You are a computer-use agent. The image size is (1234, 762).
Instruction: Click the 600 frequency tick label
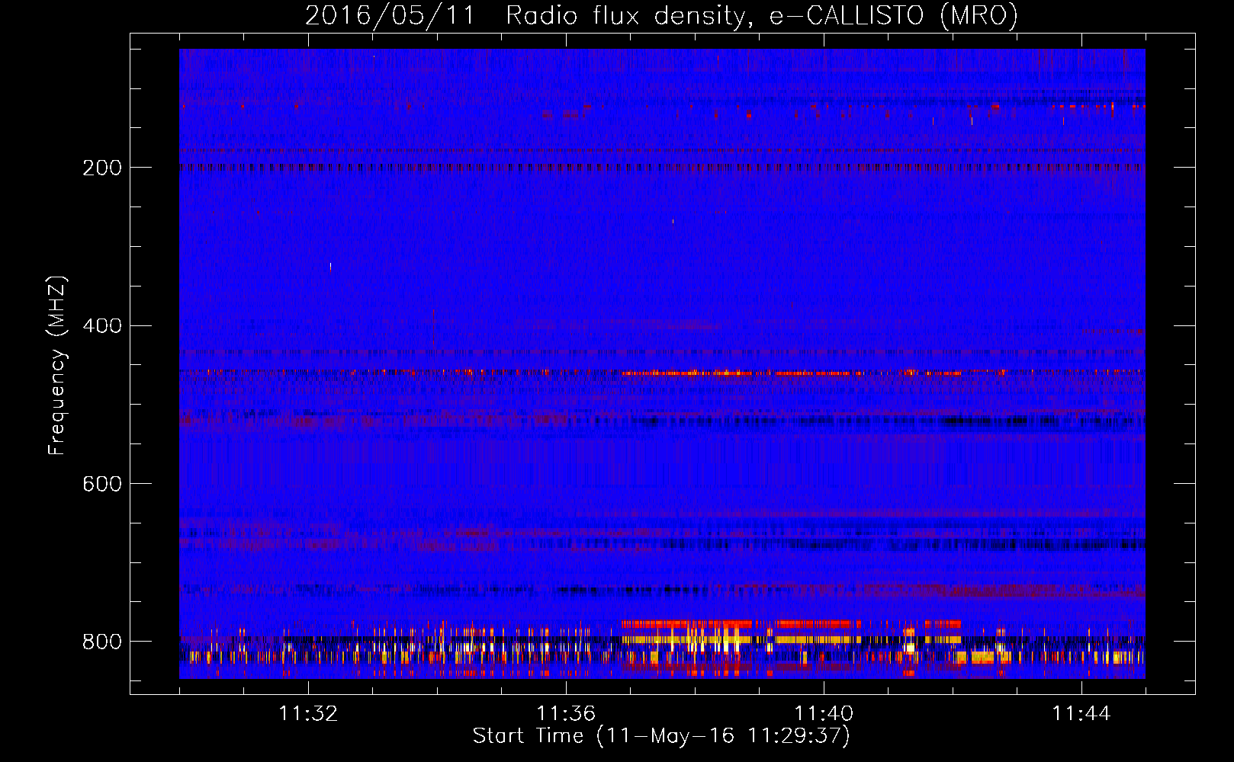102,484
